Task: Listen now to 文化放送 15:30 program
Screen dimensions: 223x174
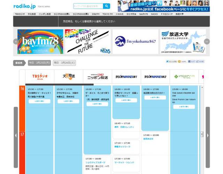Action: click(68, 101)
